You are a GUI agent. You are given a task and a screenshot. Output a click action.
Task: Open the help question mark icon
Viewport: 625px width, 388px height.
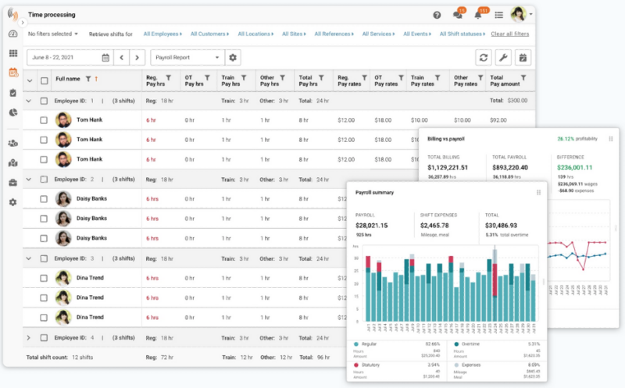pos(437,15)
